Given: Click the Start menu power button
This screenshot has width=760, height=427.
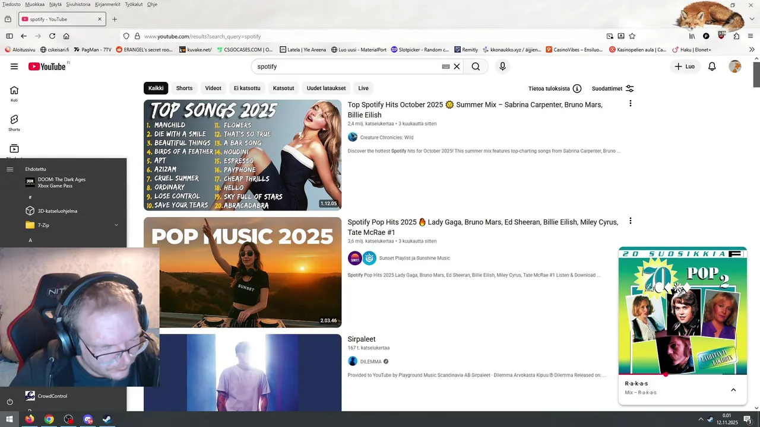Looking at the screenshot, I should (9, 402).
